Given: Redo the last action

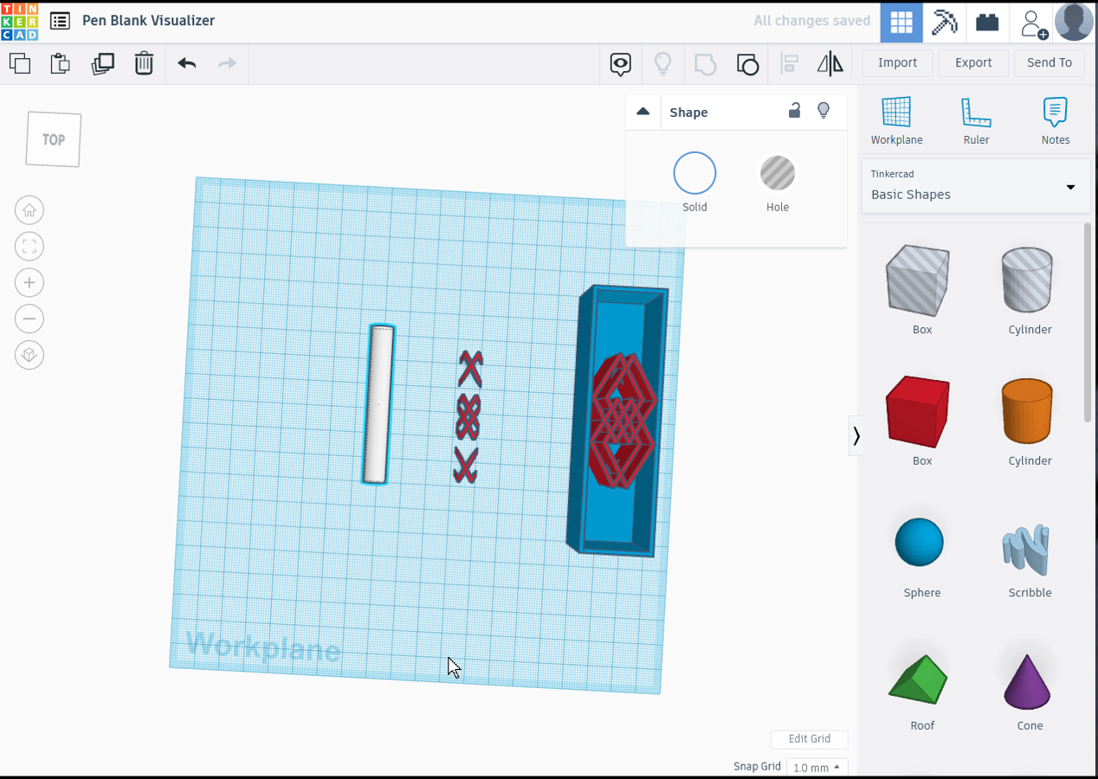Looking at the screenshot, I should click(227, 63).
